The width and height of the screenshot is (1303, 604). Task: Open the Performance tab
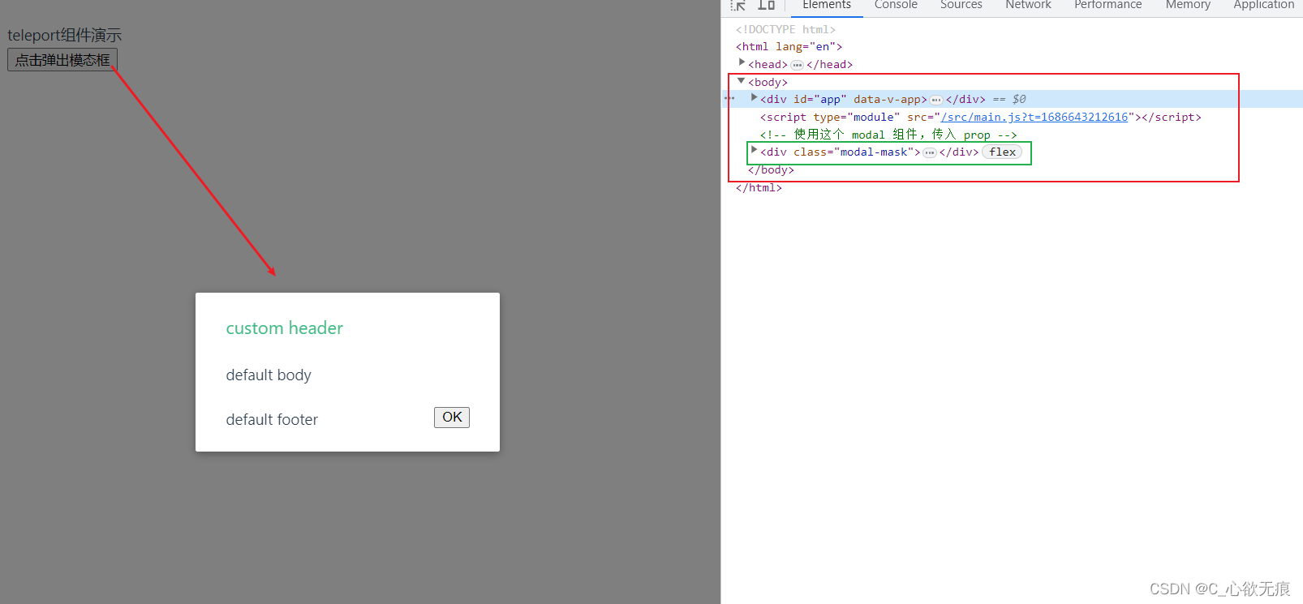coord(1107,6)
